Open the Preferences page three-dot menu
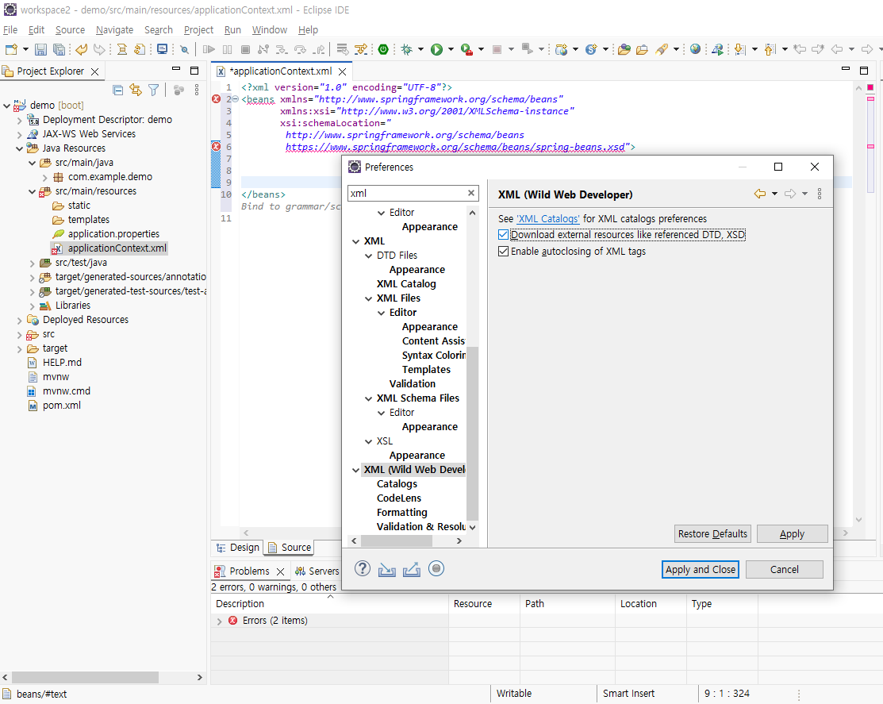883x704 pixels. click(x=820, y=194)
